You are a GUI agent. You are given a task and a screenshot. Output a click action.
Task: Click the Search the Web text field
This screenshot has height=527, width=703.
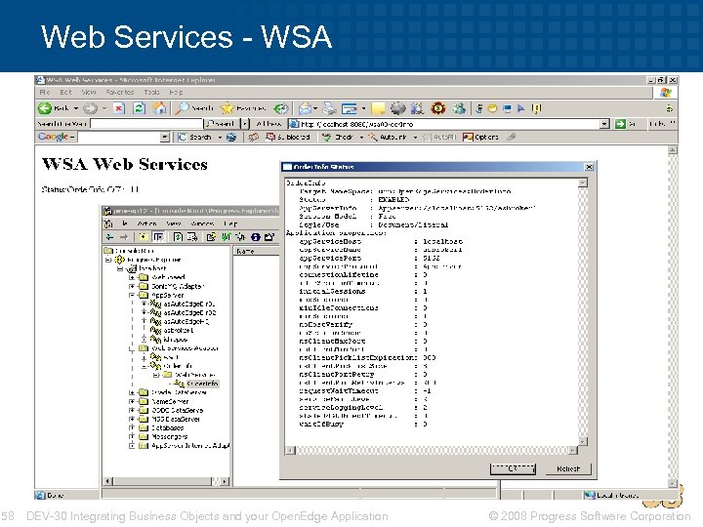146,124
